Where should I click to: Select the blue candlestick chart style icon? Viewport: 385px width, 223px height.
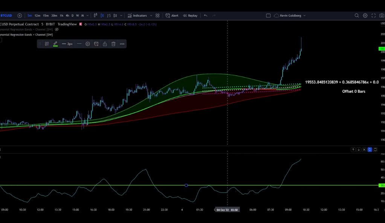[102, 15]
